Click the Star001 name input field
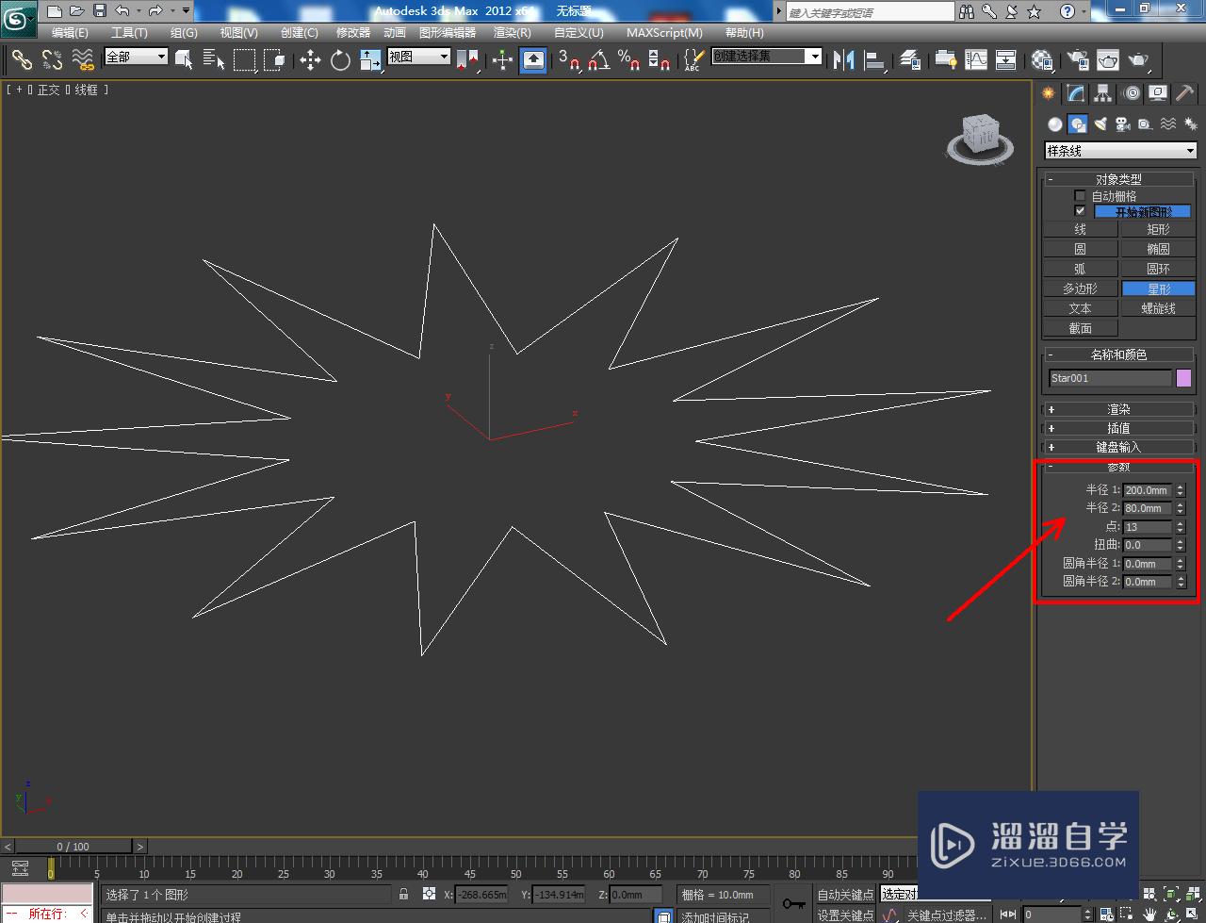This screenshot has height=923, width=1206. pyautogui.click(x=1110, y=378)
